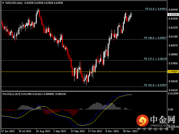Click the round red CNGOLD logo icon
This screenshot has height=134, width=179.
click(142, 120)
